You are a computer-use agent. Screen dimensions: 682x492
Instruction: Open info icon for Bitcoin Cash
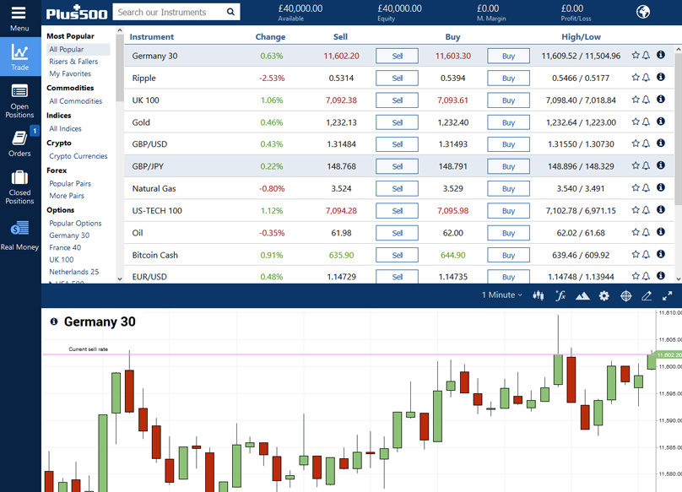coord(661,254)
